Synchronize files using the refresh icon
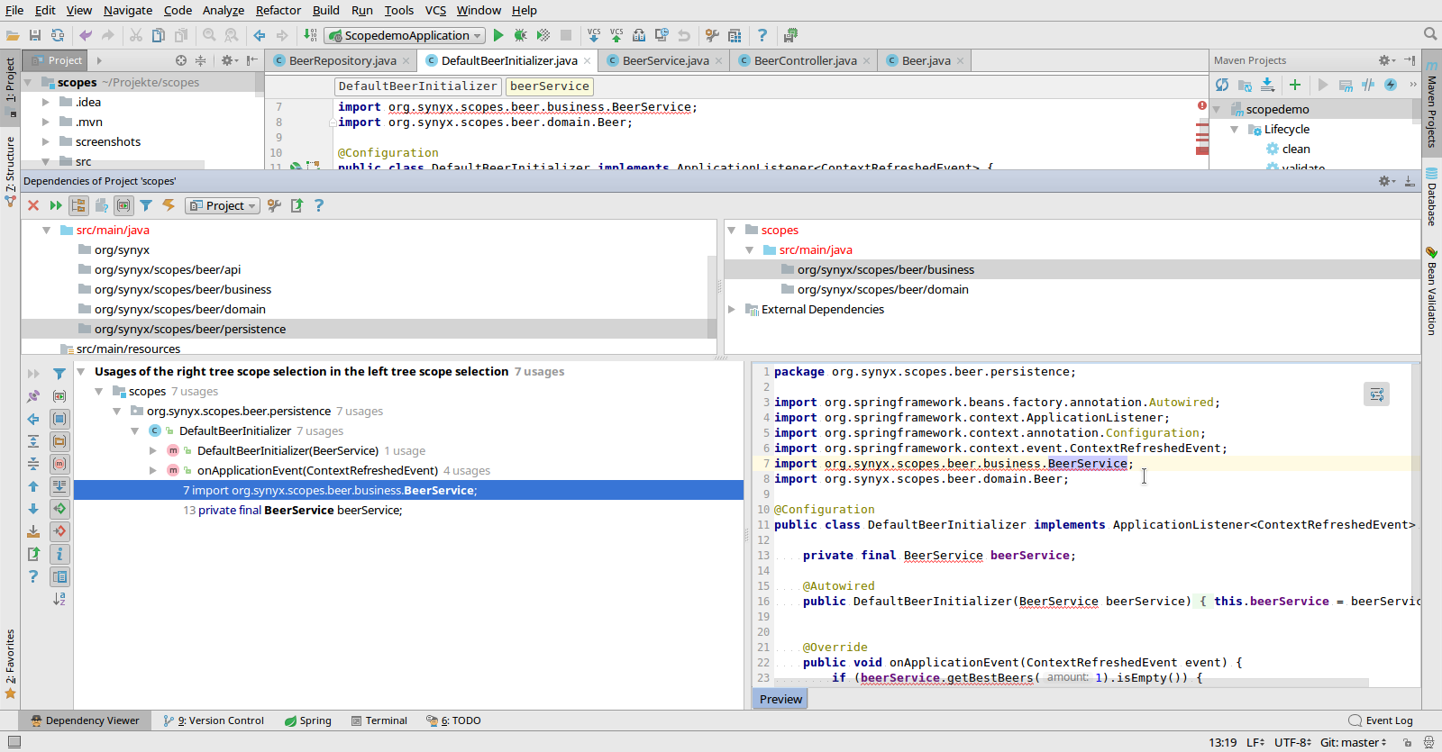 (58, 35)
